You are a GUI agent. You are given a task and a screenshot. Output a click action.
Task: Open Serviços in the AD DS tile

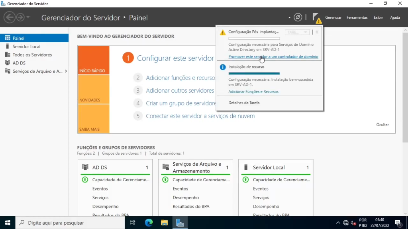(x=100, y=198)
